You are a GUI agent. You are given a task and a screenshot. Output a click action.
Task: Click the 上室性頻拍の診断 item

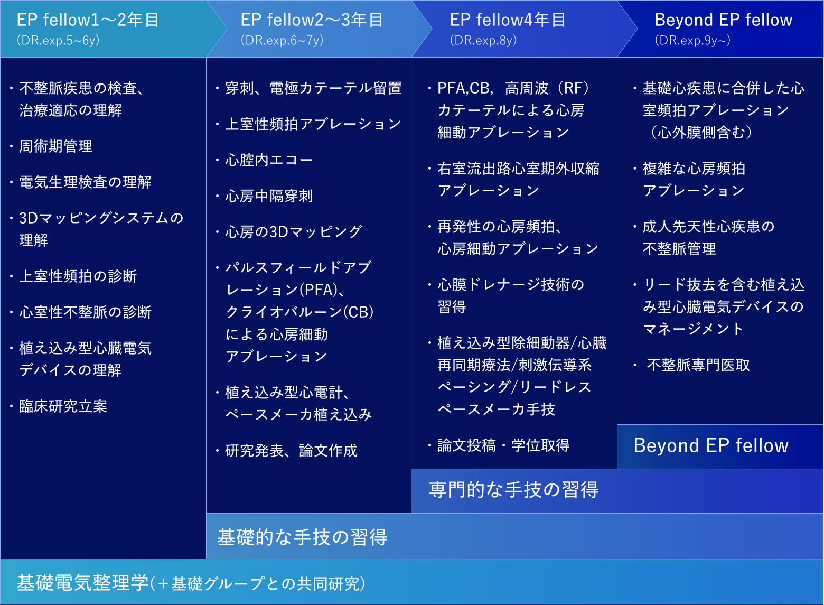click(78, 276)
